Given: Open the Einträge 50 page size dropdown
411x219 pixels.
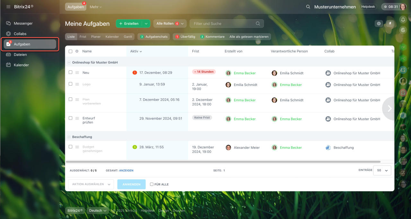Looking at the screenshot, I should pos(382,170).
